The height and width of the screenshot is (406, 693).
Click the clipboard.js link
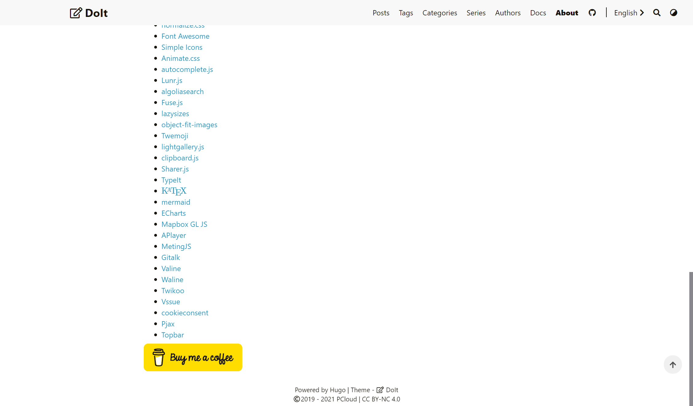pyautogui.click(x=180, y=158)
